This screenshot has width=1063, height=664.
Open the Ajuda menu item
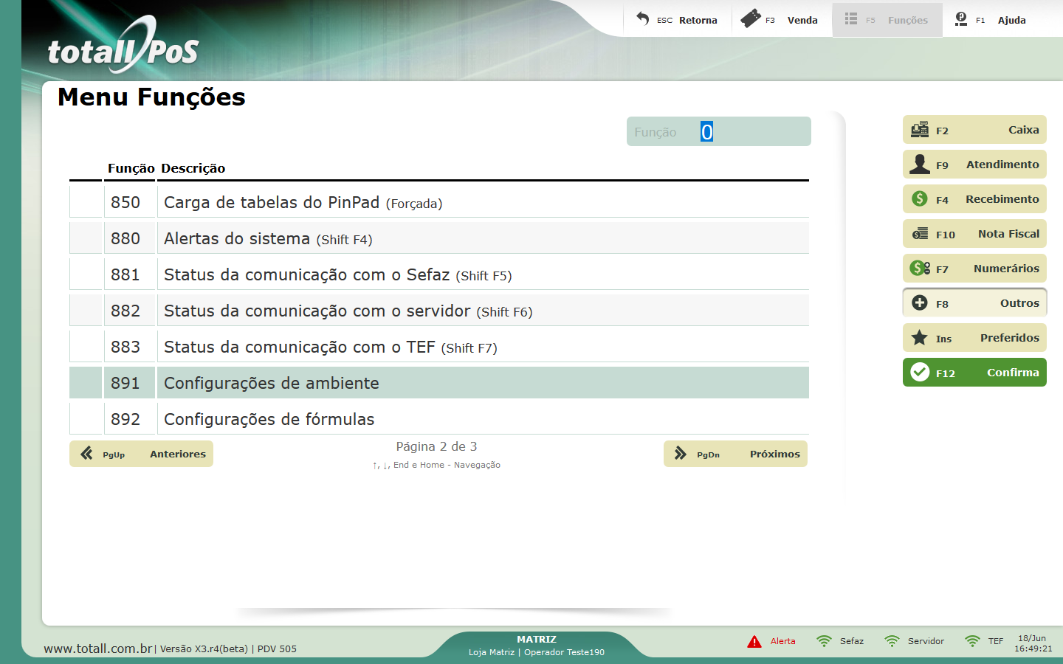(991, 20)
